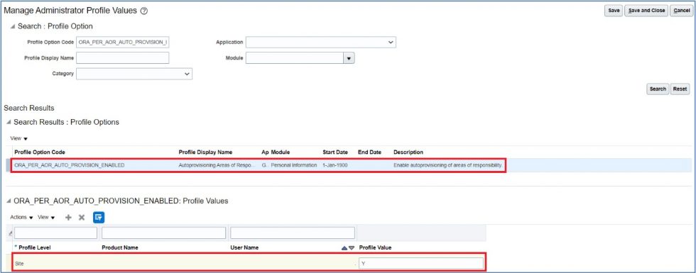Click the 1-Jan-1900 start date cell
Viewport: 696px width, 273px height.
[335, 165]
